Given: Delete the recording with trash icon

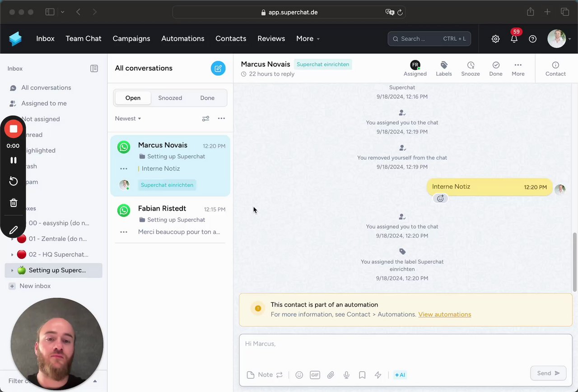Looking at the screenshot, I should 14,203.
